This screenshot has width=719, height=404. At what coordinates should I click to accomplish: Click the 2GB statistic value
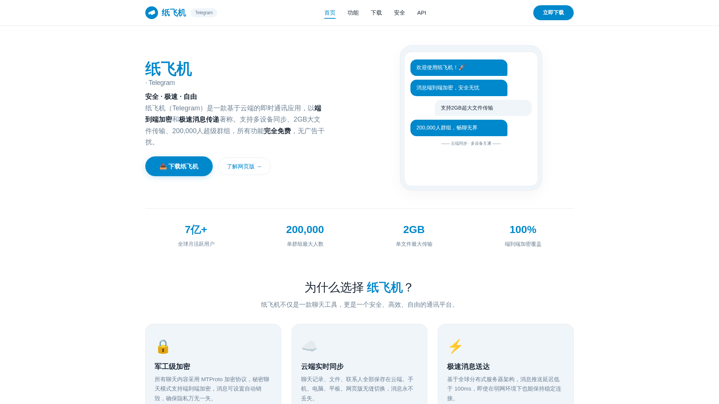pos(414,230)
